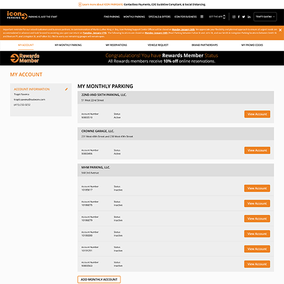Click Learn more about Icon ParkSafe link
This screenshot has height=284, width=284.
[x=103, y=5]
